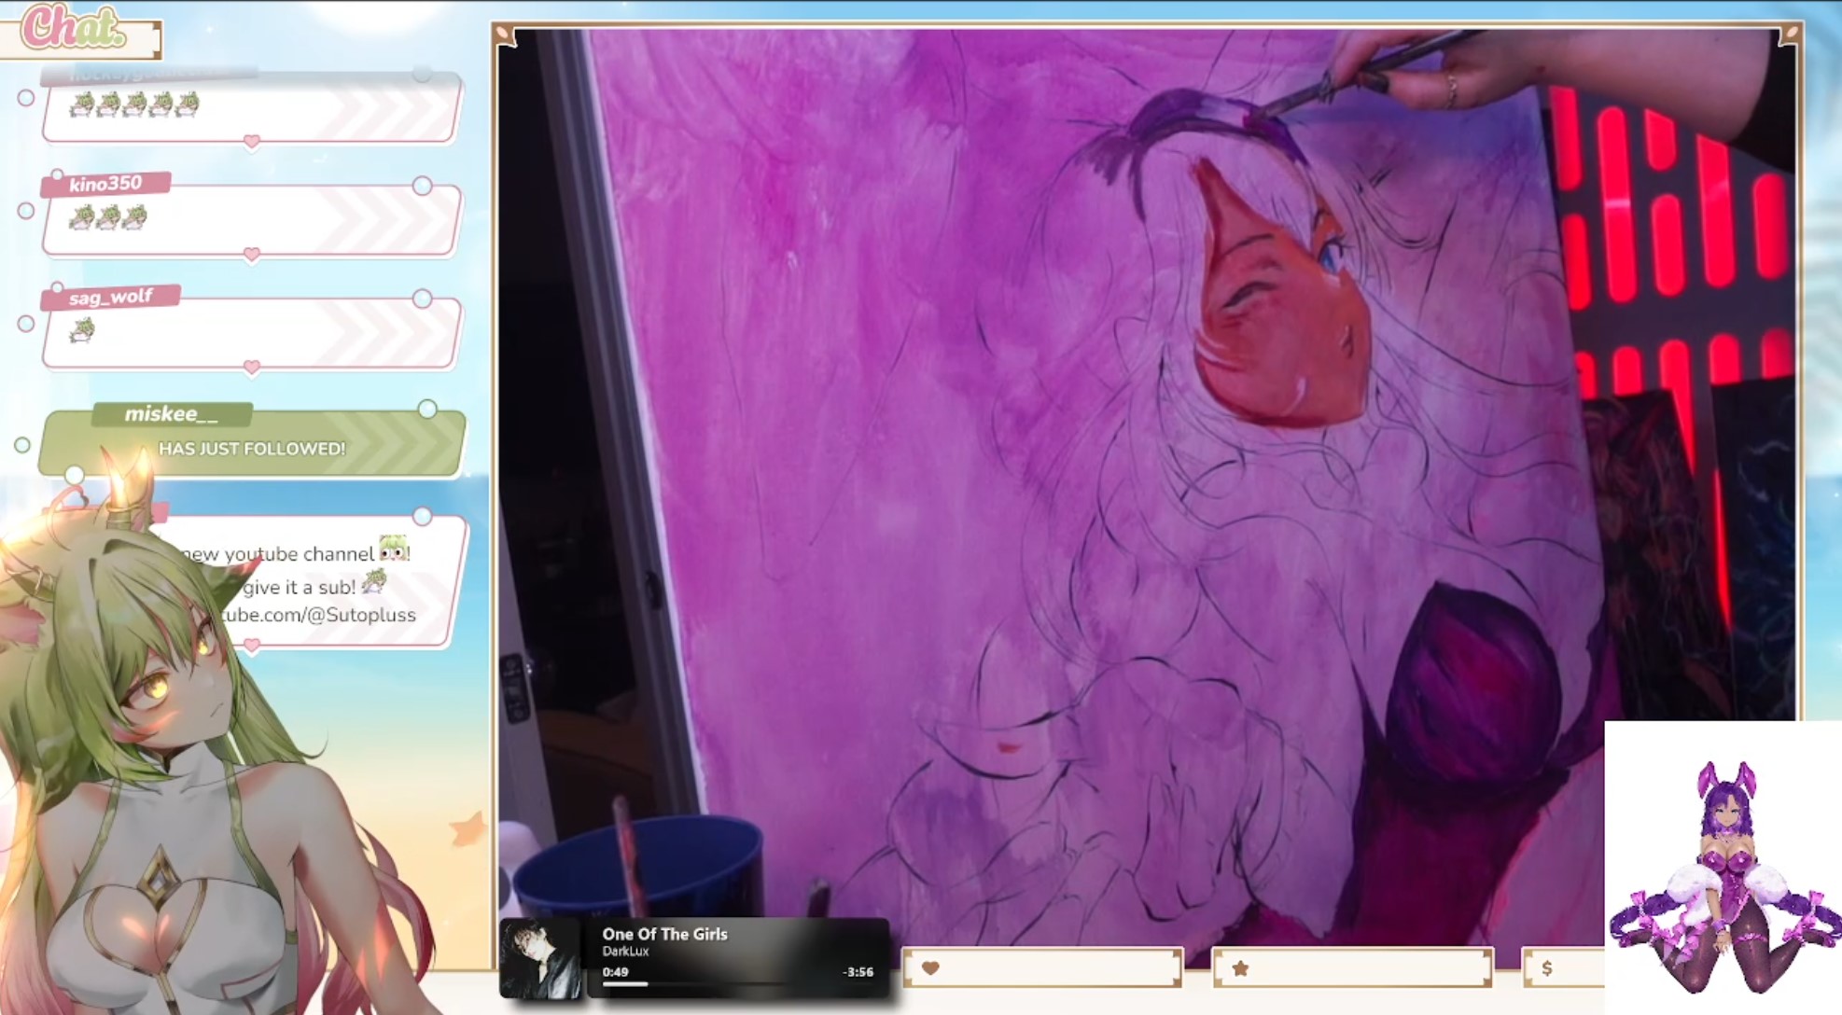1842x1015 pixels.
Task: Click the heart icon in bottom bar
Action: (x=930, y=968)
